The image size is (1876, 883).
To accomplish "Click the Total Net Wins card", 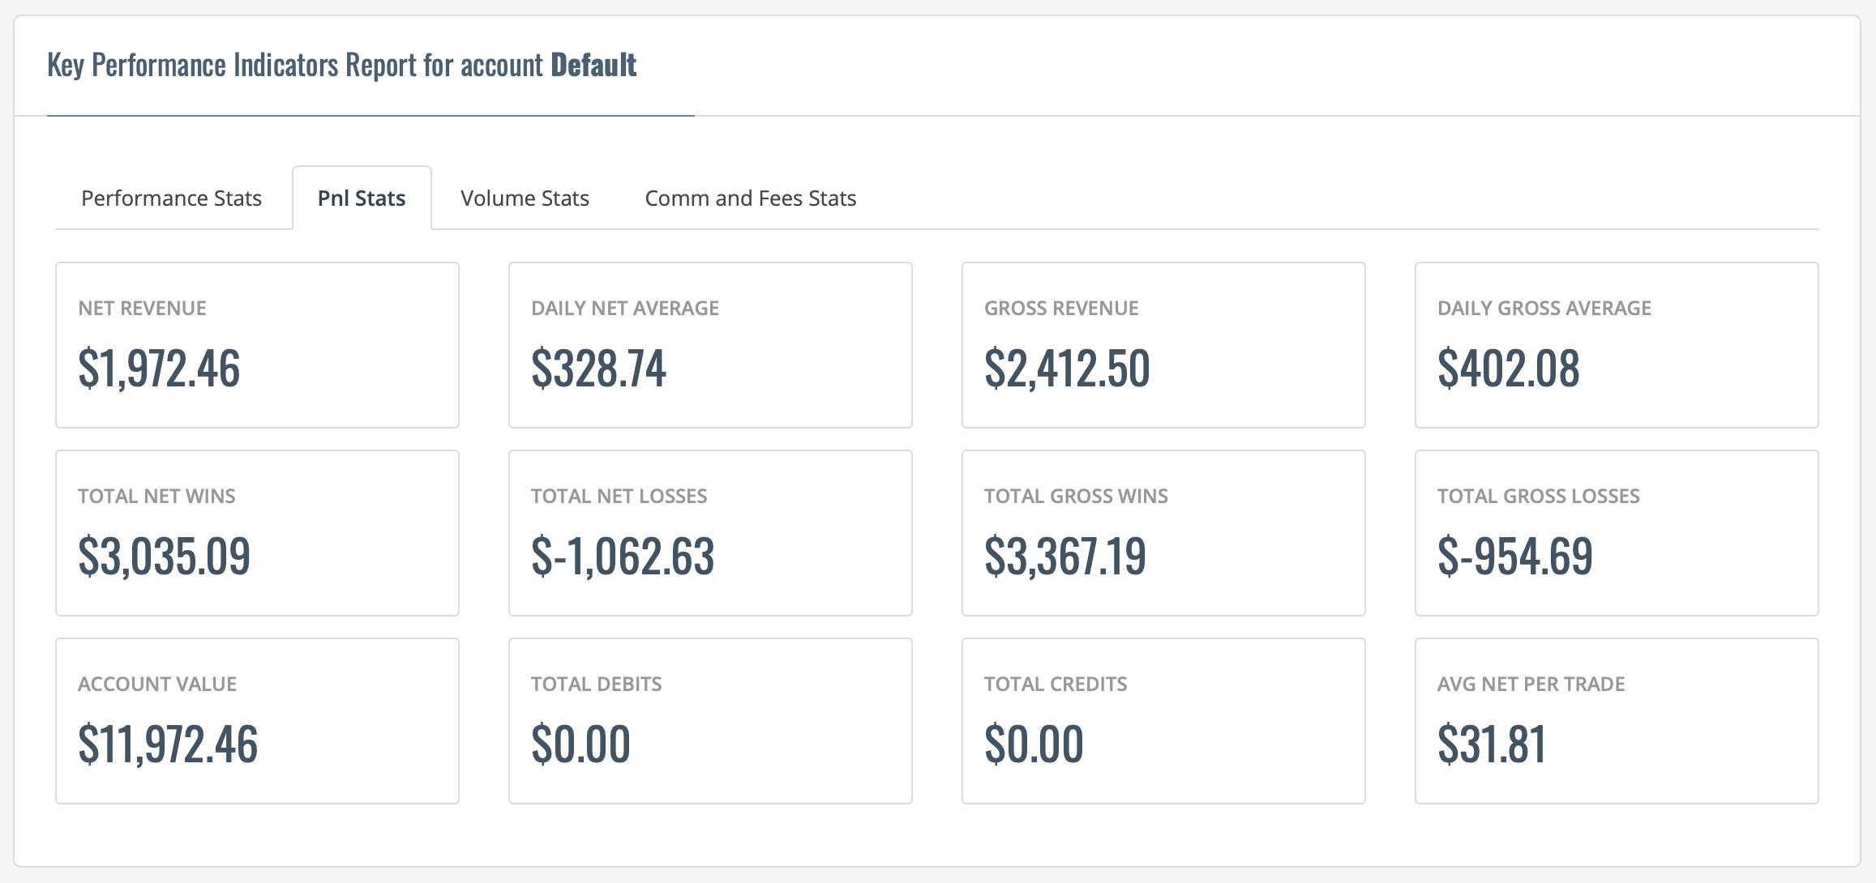I will (257, 533).
